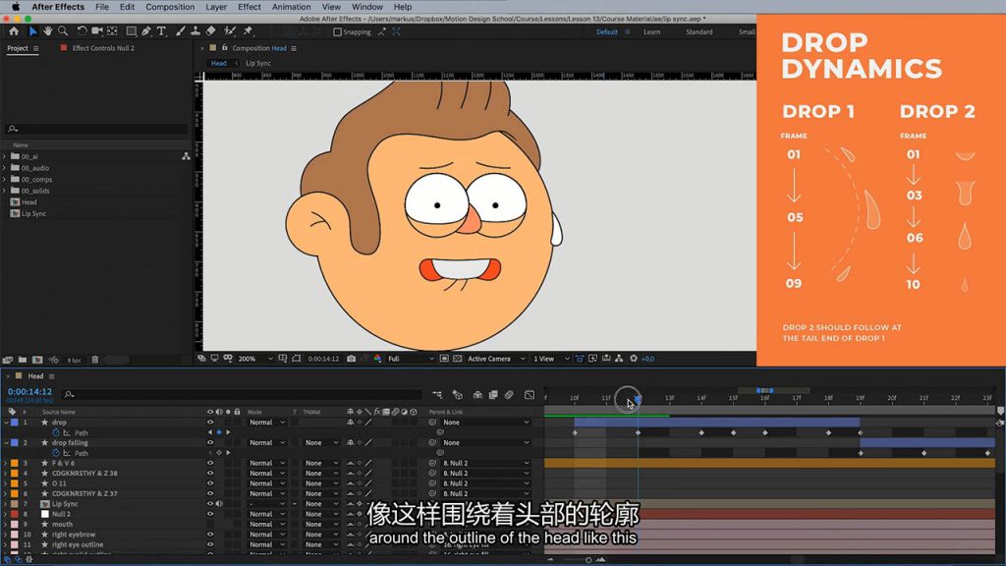Open the 200% magnification dropdown
1006x566 pixels.
click(255, 359)
